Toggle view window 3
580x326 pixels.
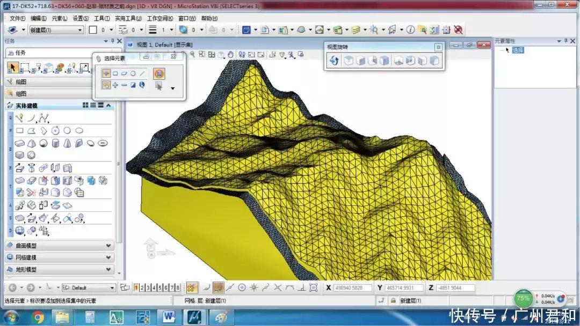point(148,287)
